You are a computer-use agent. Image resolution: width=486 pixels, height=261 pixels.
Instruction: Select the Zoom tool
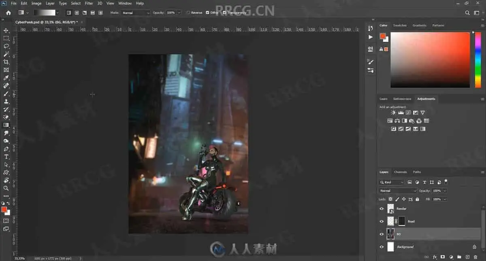pos(6,188)
